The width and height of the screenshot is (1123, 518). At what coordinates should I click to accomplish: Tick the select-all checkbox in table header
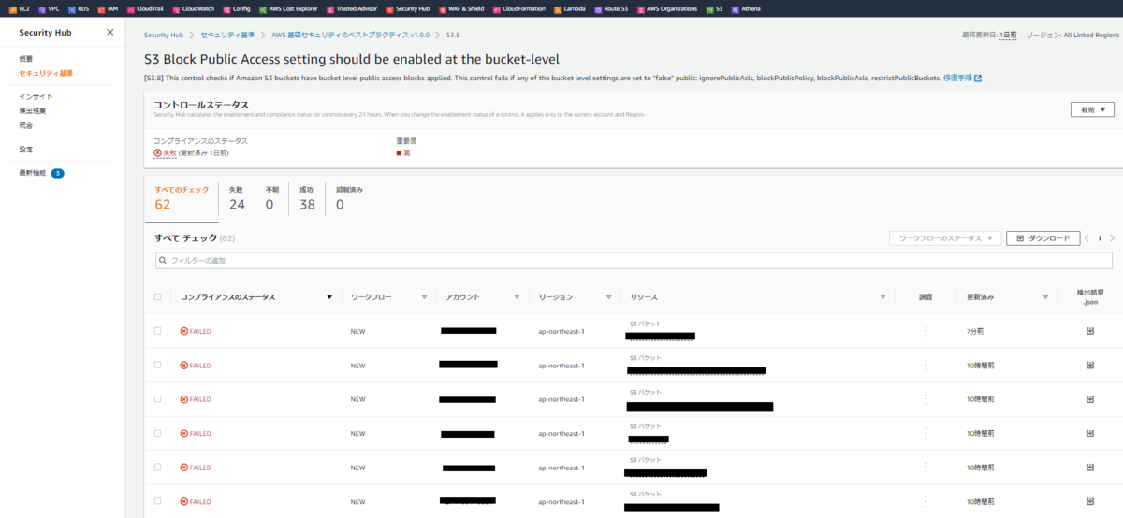click(x=158, y=296)
